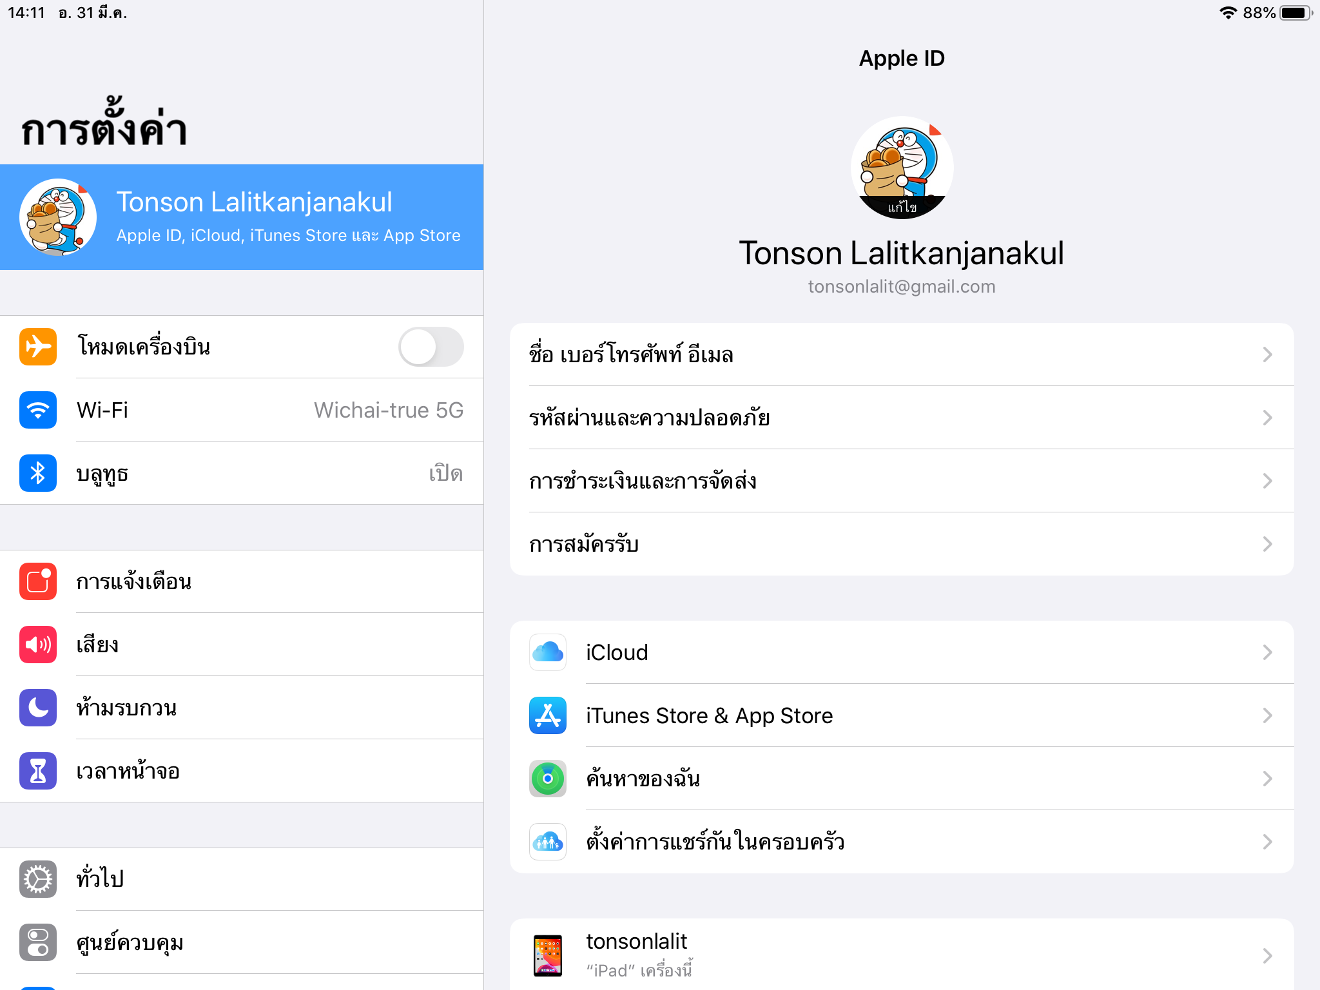Expand Payment & Shipping (การชำระเงินและการจัดส่ง) chevron
This screenshot has height=990, width=1320.
click(1267, 481)
